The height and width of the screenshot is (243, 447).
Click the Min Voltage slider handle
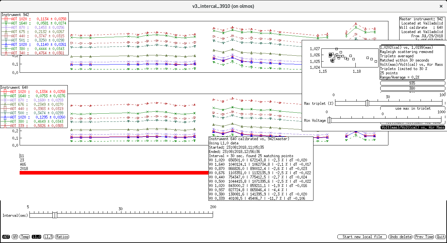tap(329, 120)
